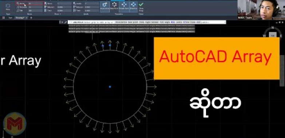Click the Total field in Rows panel

click(x=64, y=11)
